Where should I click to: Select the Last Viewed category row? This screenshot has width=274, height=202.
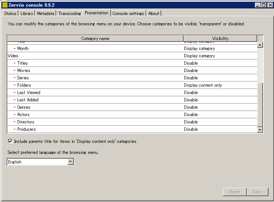29,93
